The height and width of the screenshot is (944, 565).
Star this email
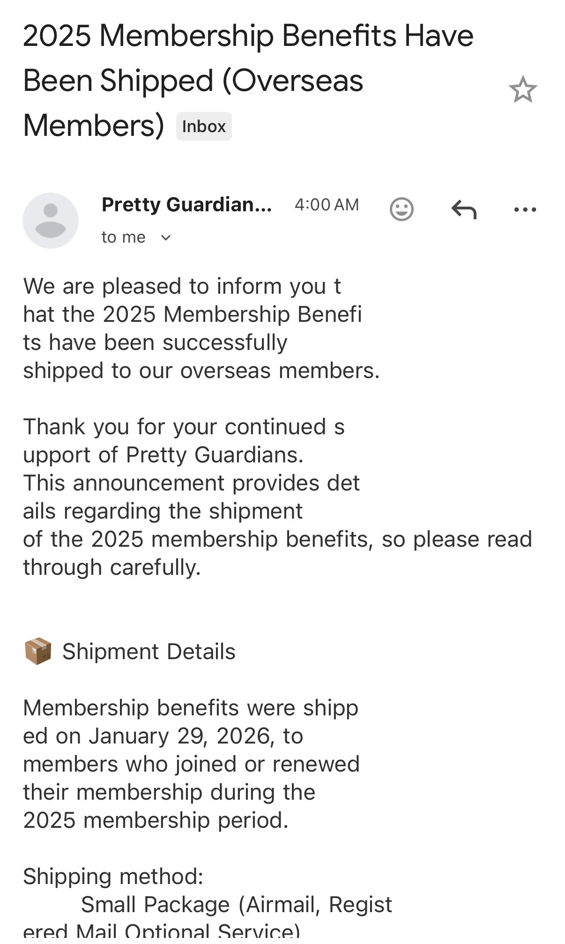[523, 89]
